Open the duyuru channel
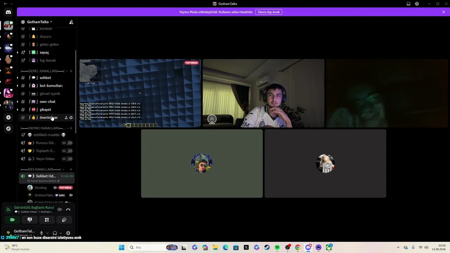 click(47, 37)
